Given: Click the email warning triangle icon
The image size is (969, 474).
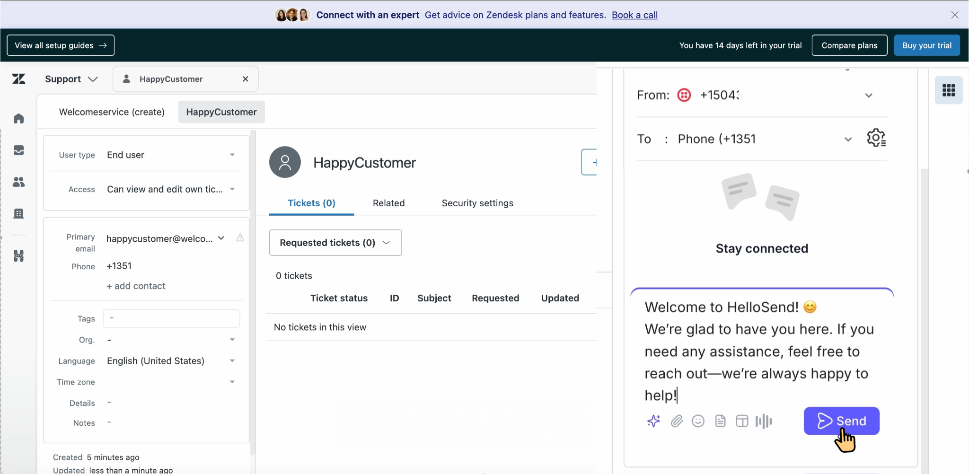Looking at the screenshot, I should 240,238.
